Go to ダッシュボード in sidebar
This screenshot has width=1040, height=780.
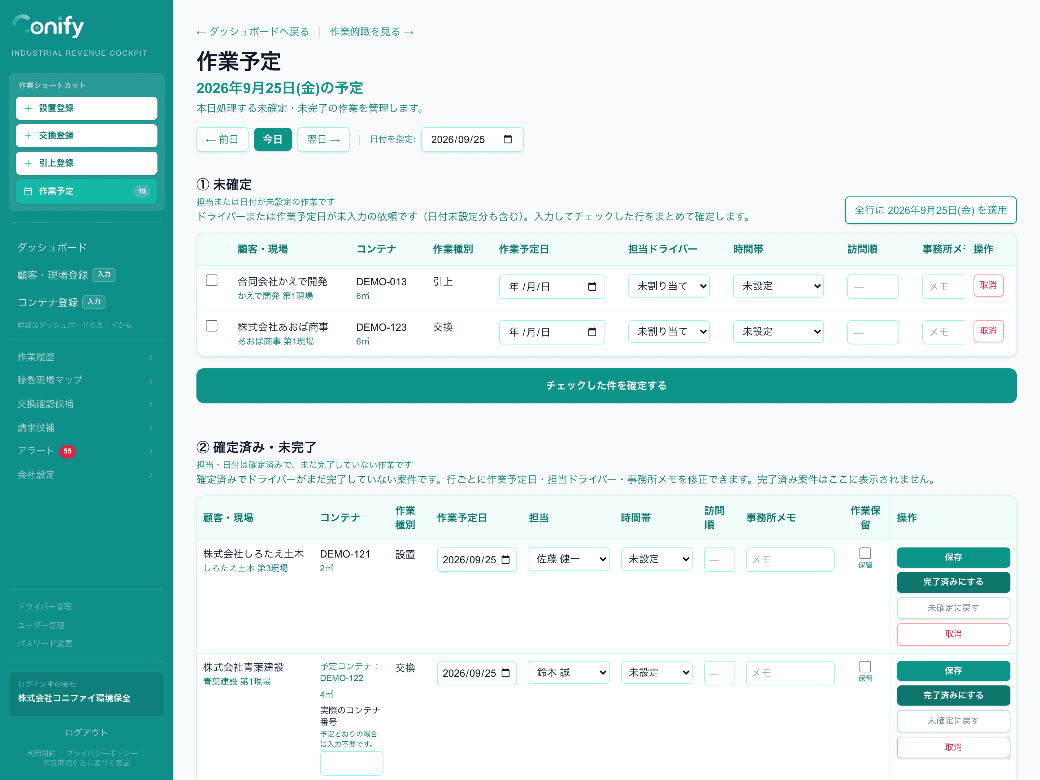[x=52, y=247]
